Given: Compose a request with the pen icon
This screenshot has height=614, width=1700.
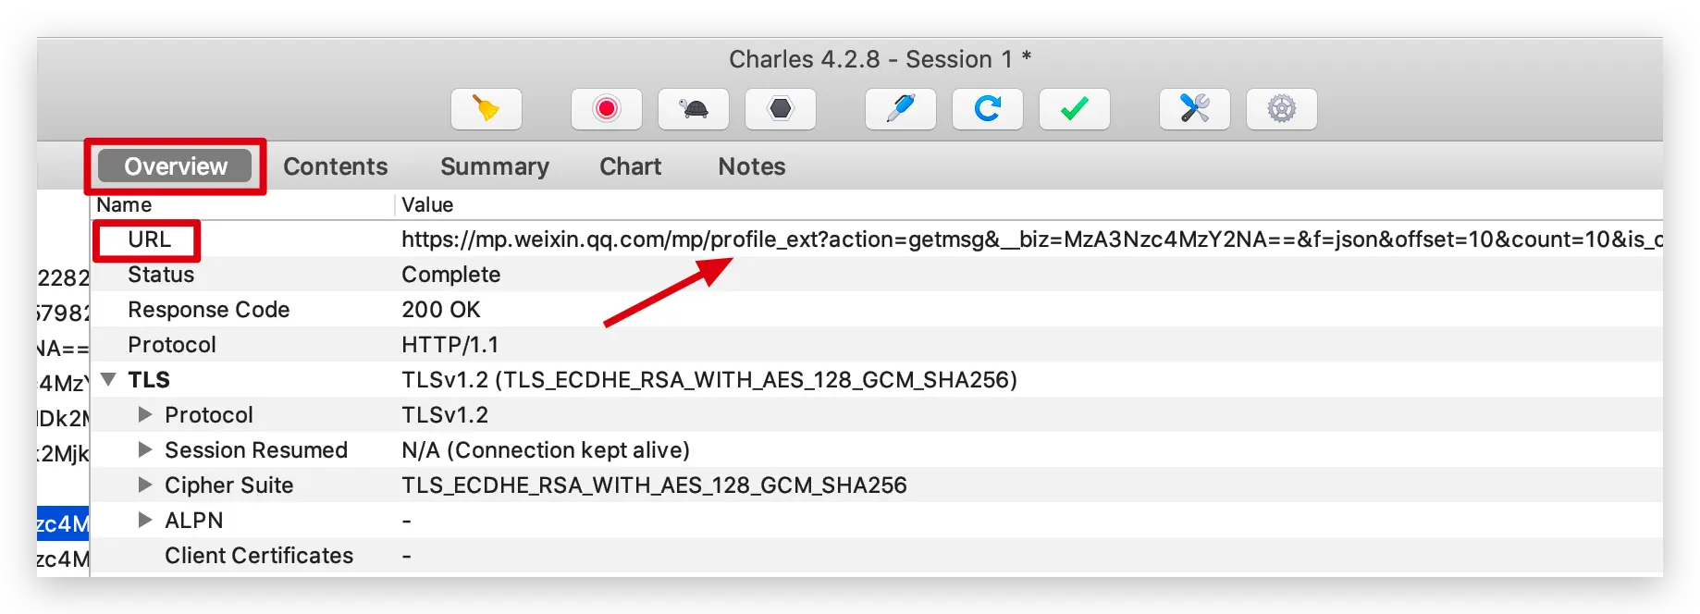Looking at the screenshot, I should 901,109.
